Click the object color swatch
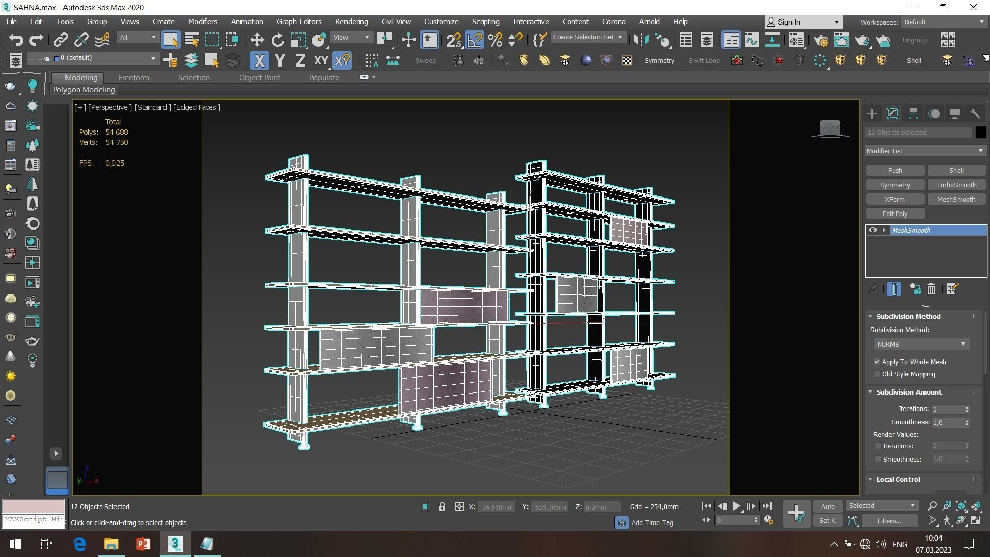 pos(980,132)
